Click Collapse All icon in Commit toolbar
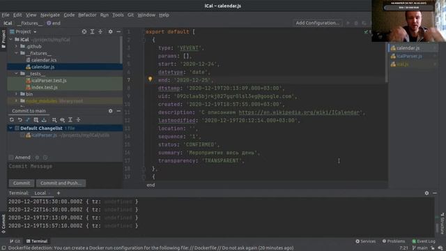This screenshot has width=446, height=251. 78,120
